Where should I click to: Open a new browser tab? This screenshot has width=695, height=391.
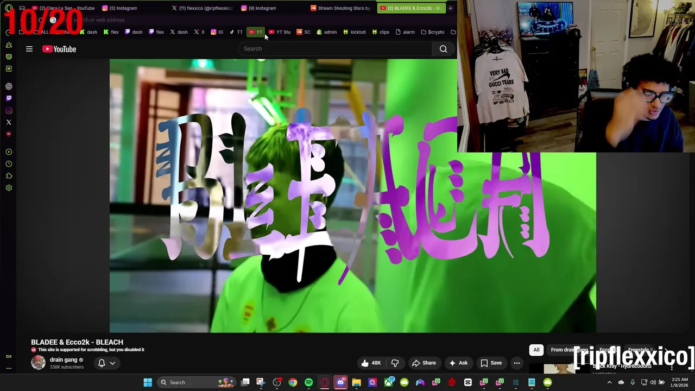click(x=450, y=8)
